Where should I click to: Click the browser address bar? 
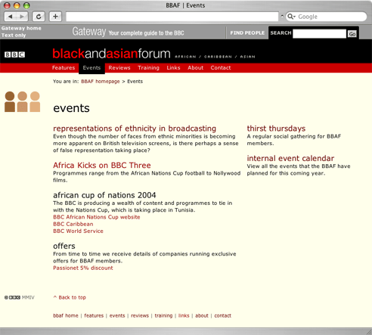172,17
